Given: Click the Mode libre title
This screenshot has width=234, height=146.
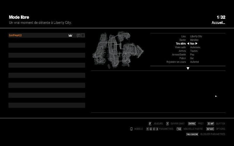Looking at the screenshot, I should (x=19, y=17).
